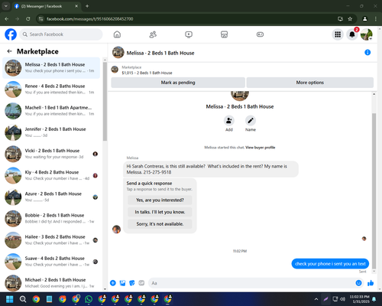Open Azure - 2 Beds 1 Bath House chat
The width and height of the screenshot is (382, 306).
click(51, 197)
